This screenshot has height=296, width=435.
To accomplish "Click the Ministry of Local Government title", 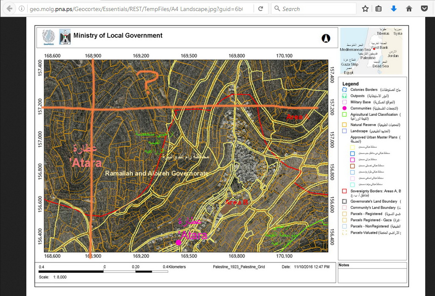I will (118, 36).
